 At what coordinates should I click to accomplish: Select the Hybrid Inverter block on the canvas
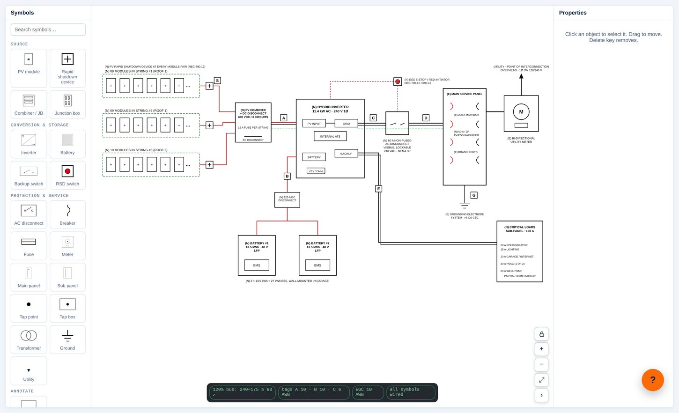click(x=330, y=139)
